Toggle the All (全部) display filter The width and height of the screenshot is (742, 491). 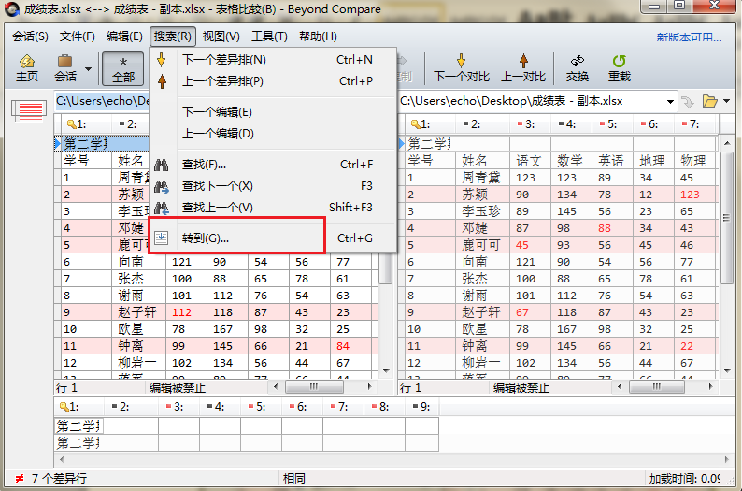click(123, 68)
